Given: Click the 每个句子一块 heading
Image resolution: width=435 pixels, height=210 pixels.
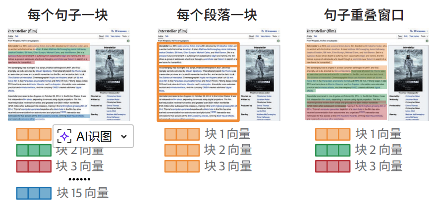Looking at the screenshot, I should [68, 14].
